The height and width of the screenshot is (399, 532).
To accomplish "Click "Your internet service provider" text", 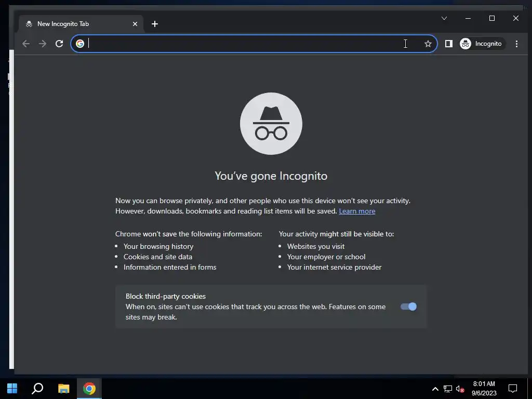I will pos(334,267).
